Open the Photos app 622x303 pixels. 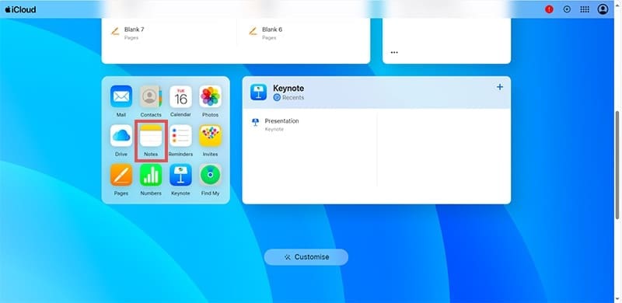pos(210,96)
